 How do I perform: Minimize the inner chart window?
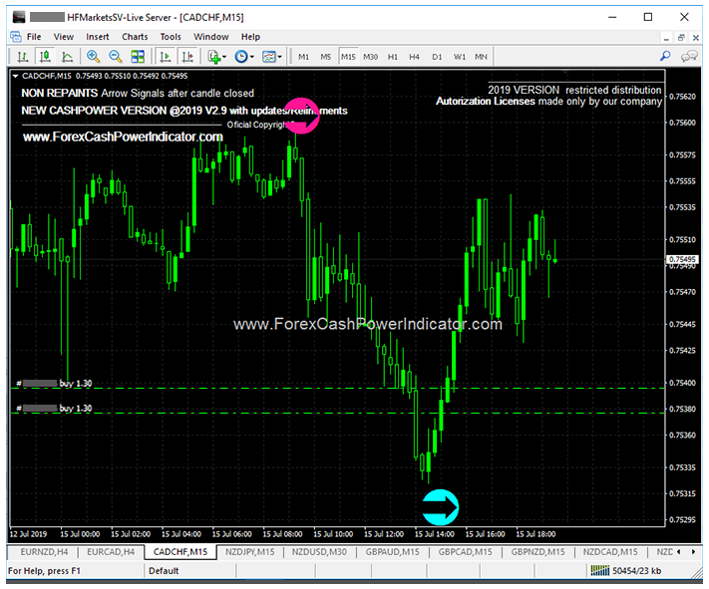(665, 39)
